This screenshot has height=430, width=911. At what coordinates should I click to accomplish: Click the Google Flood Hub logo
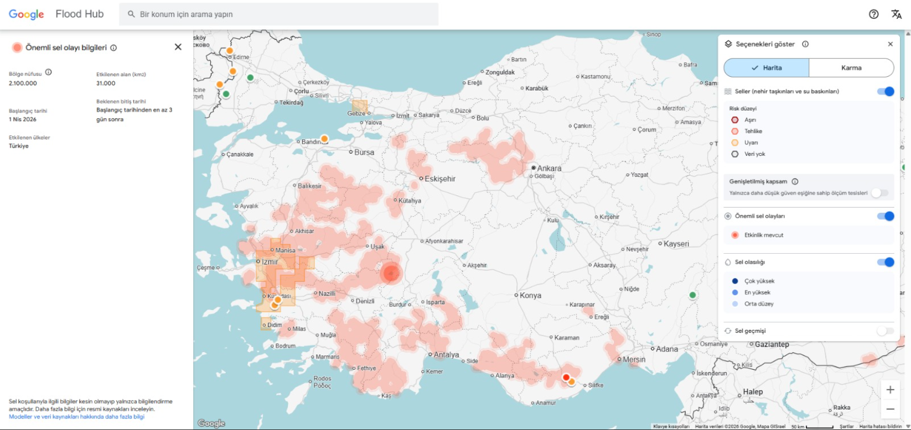click(x=56, y=14)
